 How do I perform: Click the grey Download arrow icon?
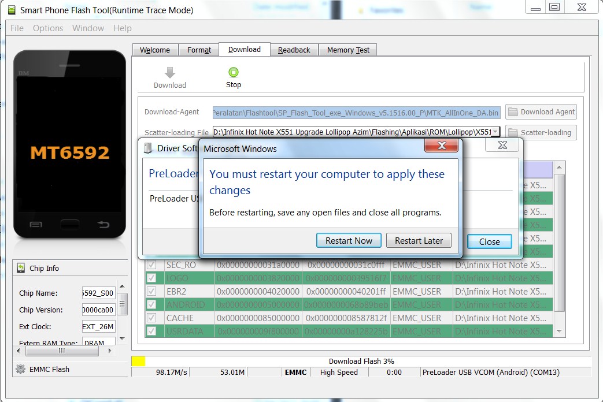pyautogui.click(x=169, y=72)
